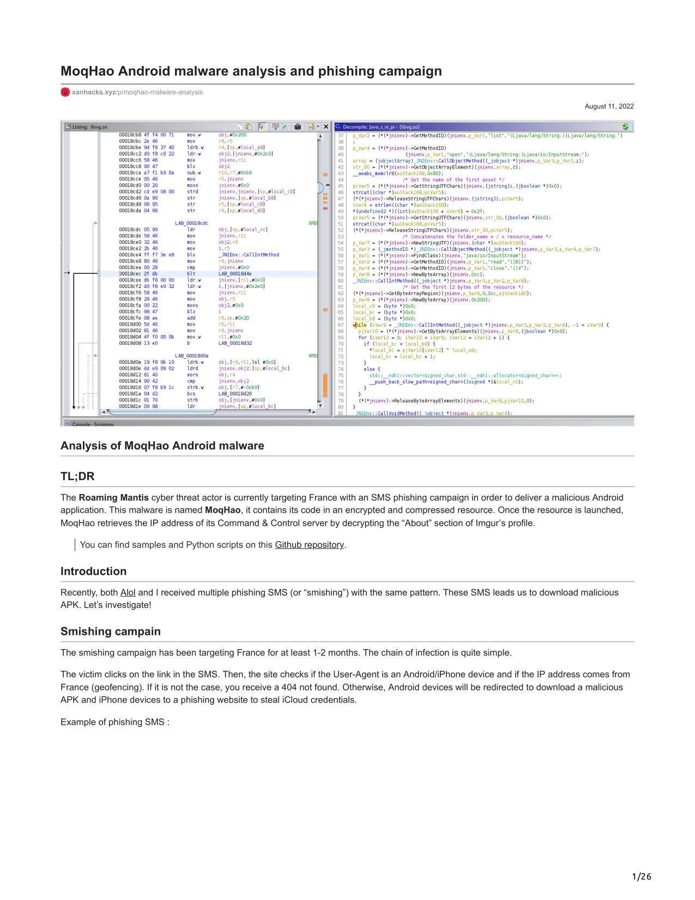Viewport: 695px width, 900px height.
Task: Toggle the mouse cursor selection tool in Listing
Action: (x=262, y=127)
